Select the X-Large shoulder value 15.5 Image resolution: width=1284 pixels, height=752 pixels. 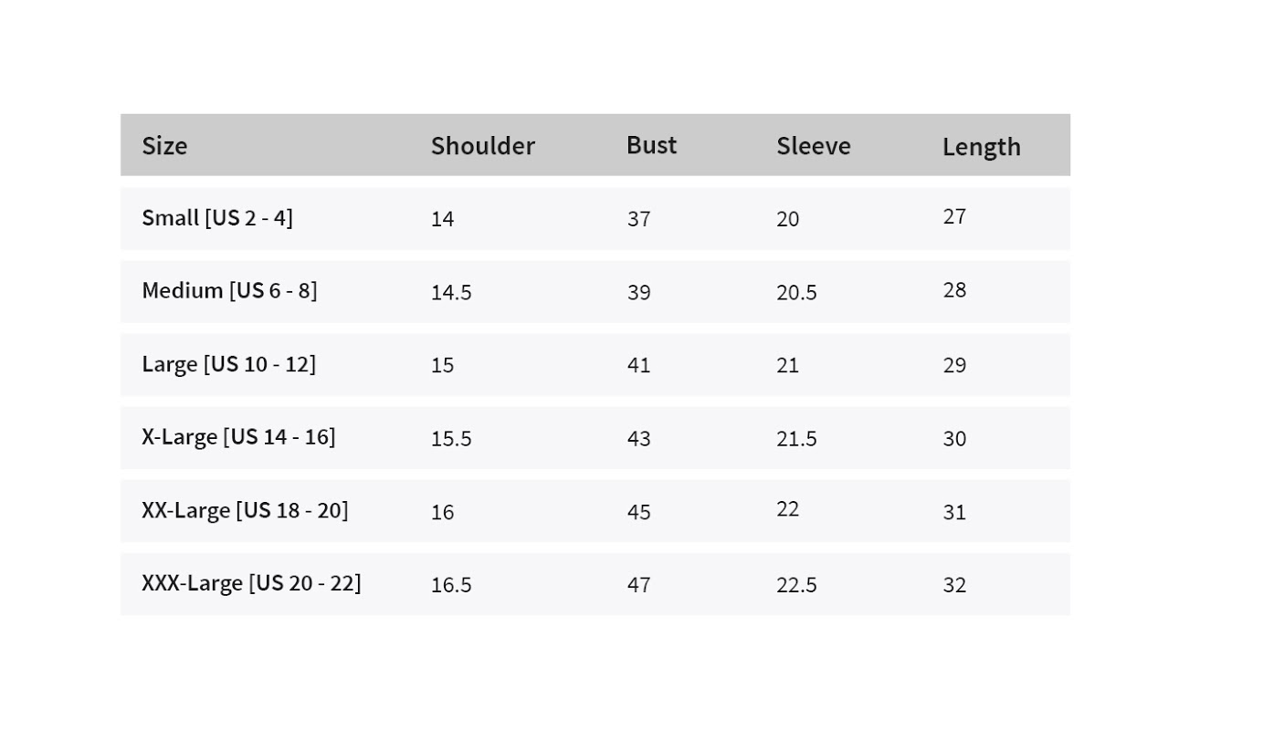pyautogui.click(x=451, y=438)
